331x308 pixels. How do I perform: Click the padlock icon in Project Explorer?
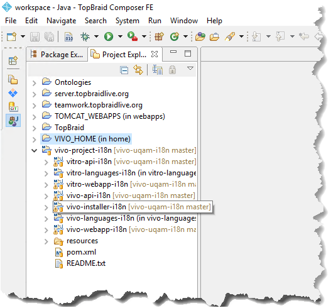coord(172,70)
